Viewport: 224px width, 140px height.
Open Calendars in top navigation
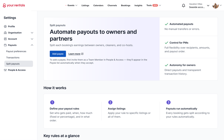[x=98, y=5]
